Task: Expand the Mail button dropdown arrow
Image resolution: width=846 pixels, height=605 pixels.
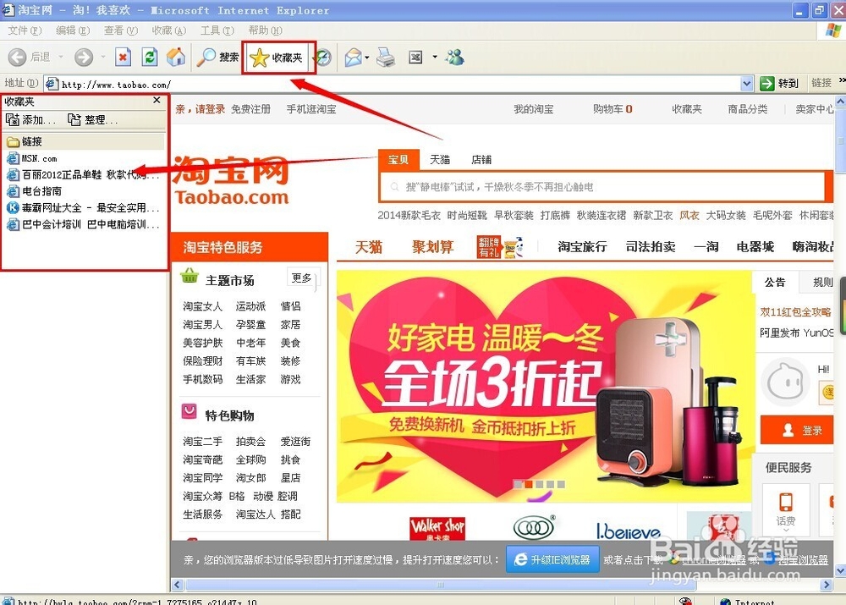Action: 367,58
